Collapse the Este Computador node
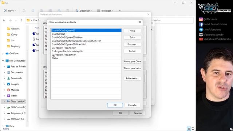The height and width of the screenshot is (131, 233). [3, 61]
